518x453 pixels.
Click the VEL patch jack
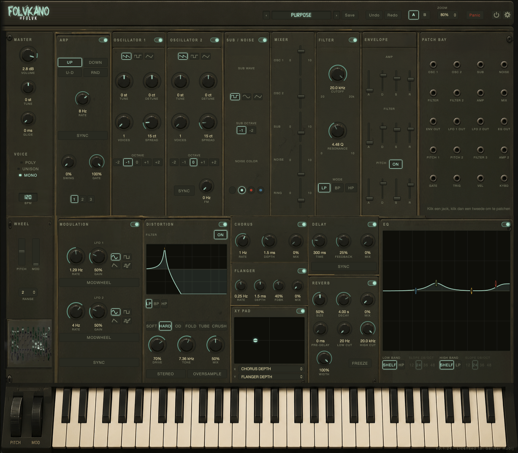click(x=480, y=178)
